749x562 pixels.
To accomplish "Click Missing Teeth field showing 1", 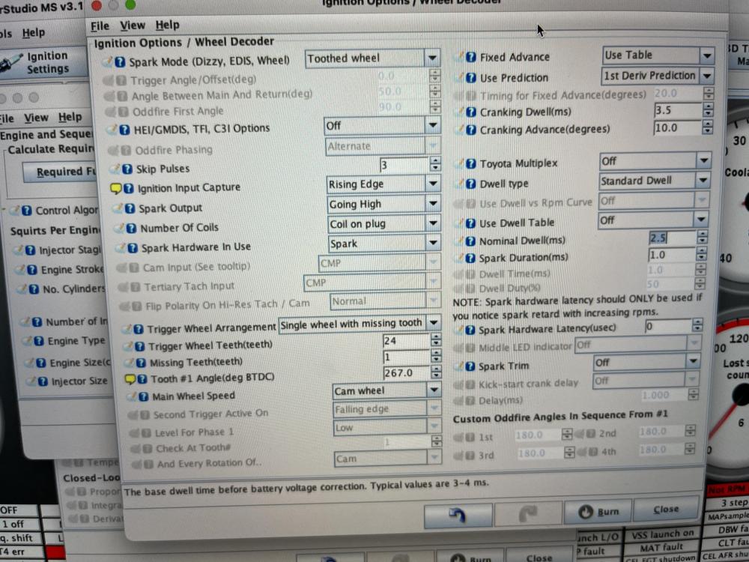I will pyautogui.click(x=406, y=357).
